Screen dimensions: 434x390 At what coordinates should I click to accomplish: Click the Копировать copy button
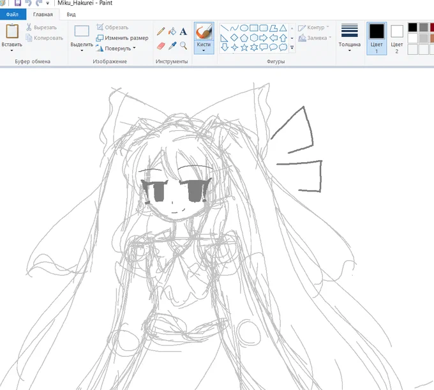(x=44, y=38)
